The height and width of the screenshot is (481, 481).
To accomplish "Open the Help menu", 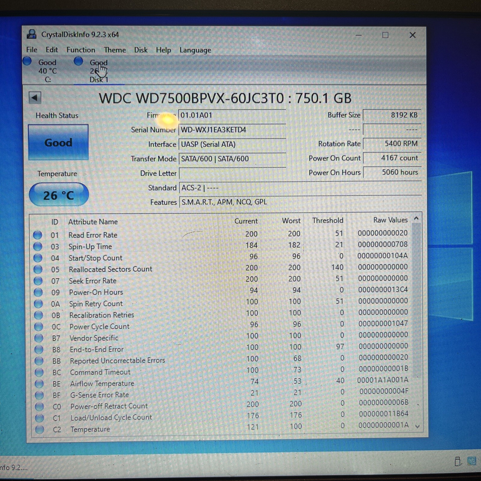I will 163,50.
